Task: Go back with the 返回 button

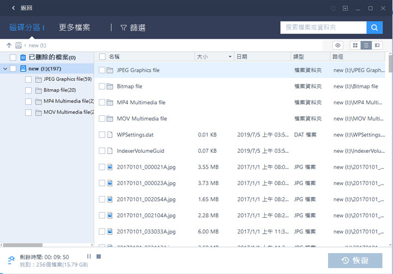Action: click(22, 8)
